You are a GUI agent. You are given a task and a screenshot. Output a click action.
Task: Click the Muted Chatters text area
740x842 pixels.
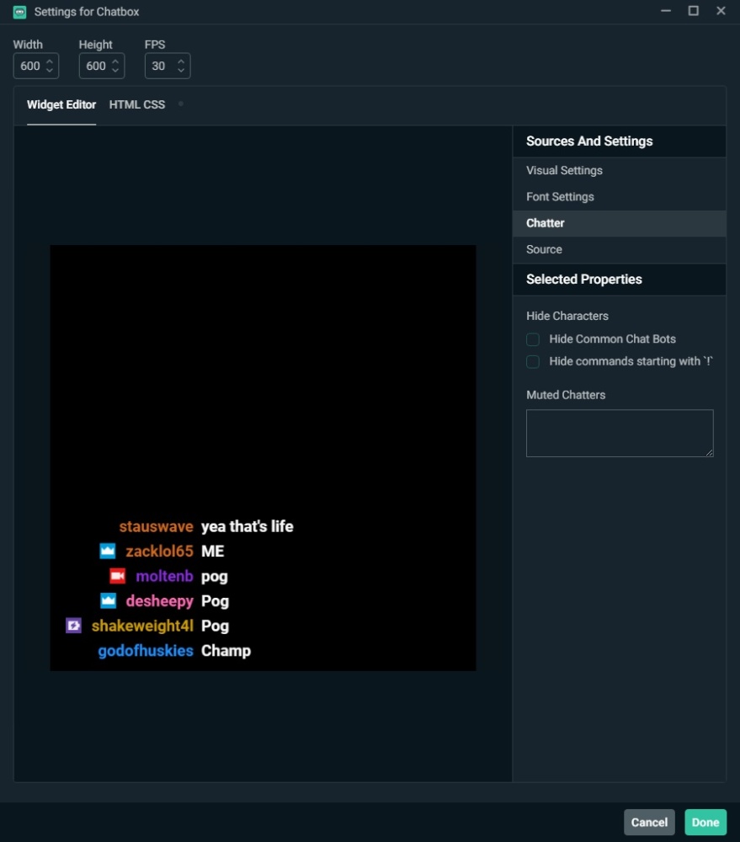[620, 434]
